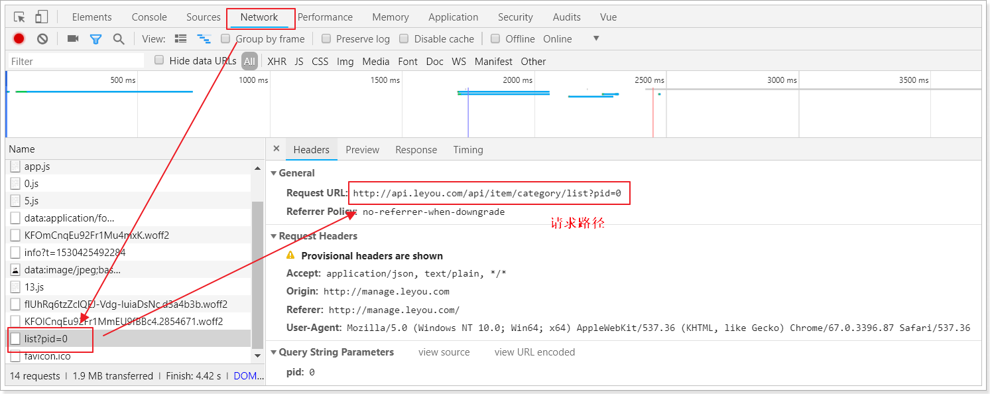990x394 pixels.
Task: Enable the Hide data URLs checkbox
Action: 159,60
